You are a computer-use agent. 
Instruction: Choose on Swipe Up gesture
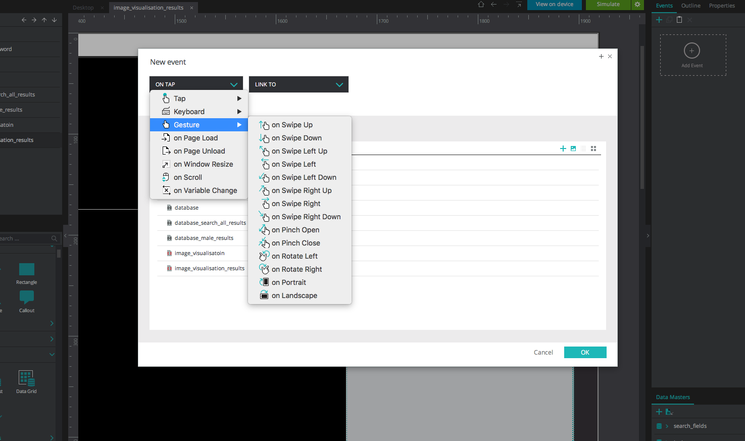click(x=292, y=125)
